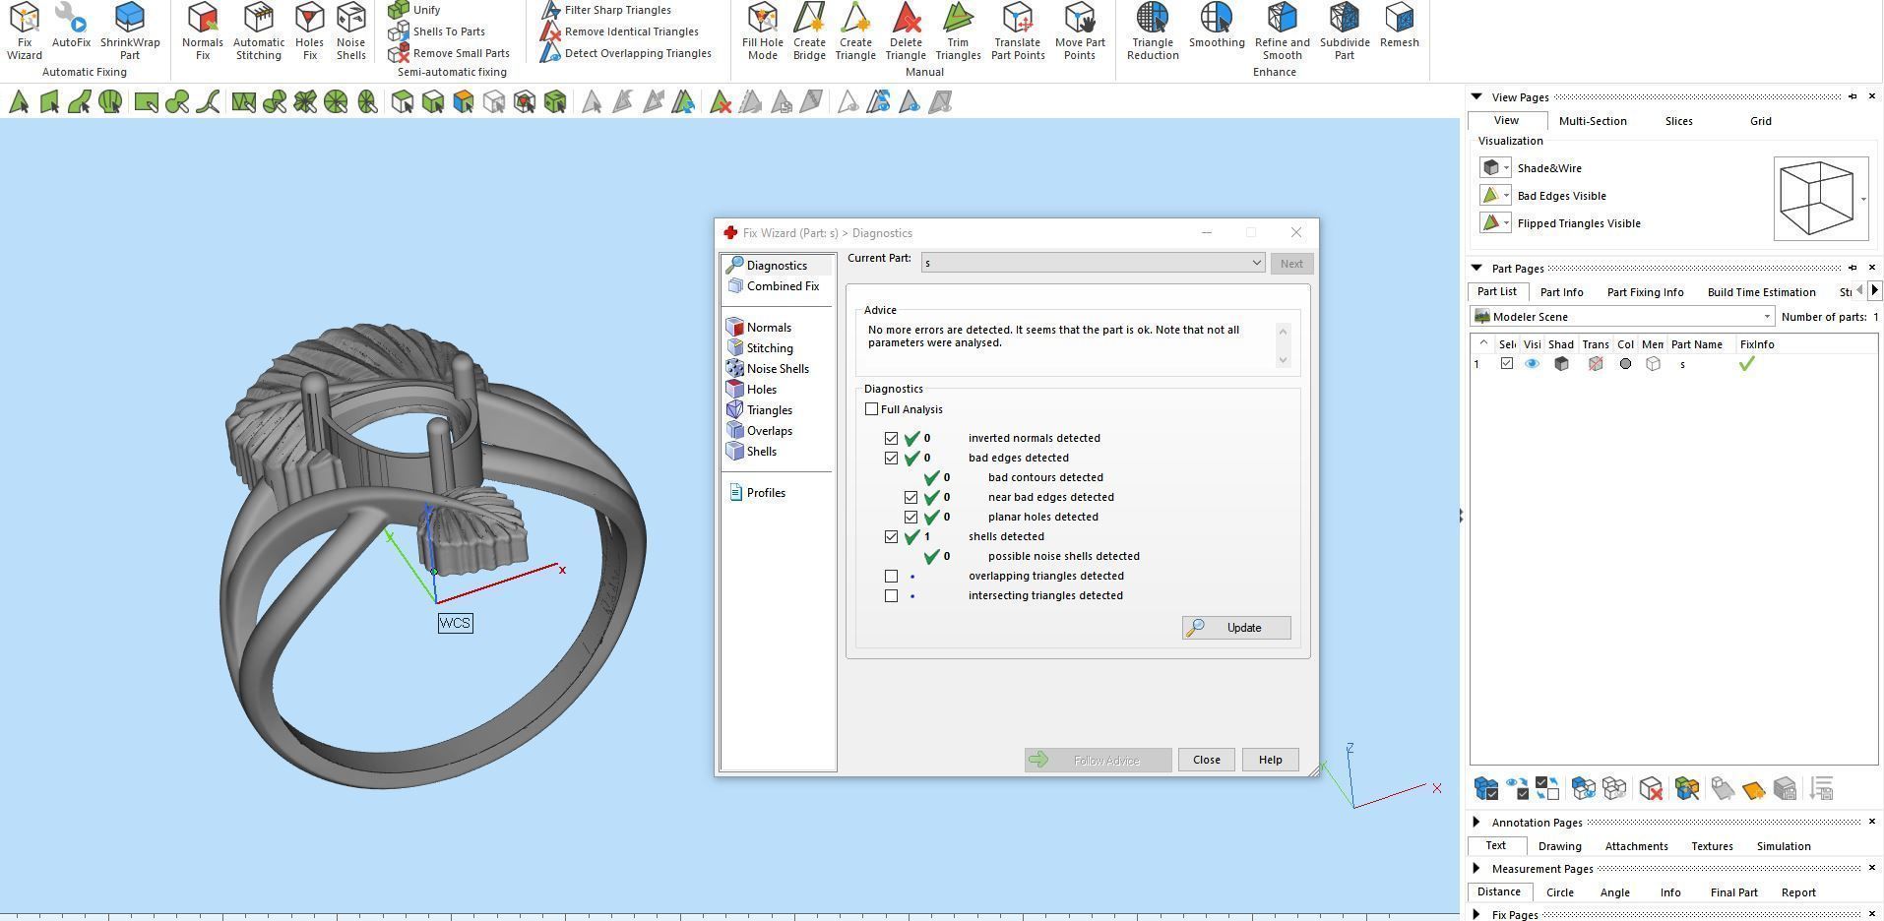Select the Build Time Estimation tab
Screen dimensions: 1884x921
tap(1761, 292)
